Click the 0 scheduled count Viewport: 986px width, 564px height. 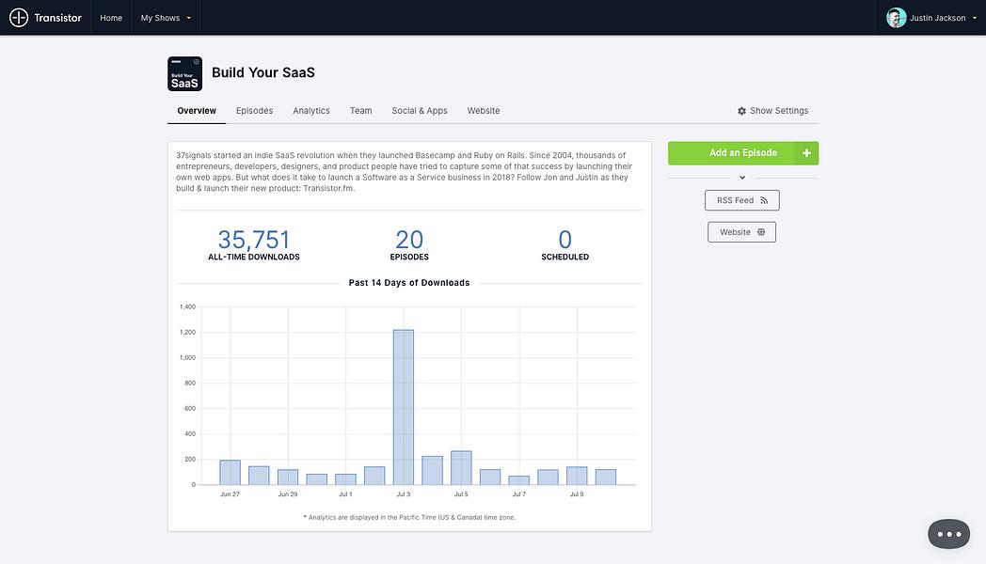(565, 240)
